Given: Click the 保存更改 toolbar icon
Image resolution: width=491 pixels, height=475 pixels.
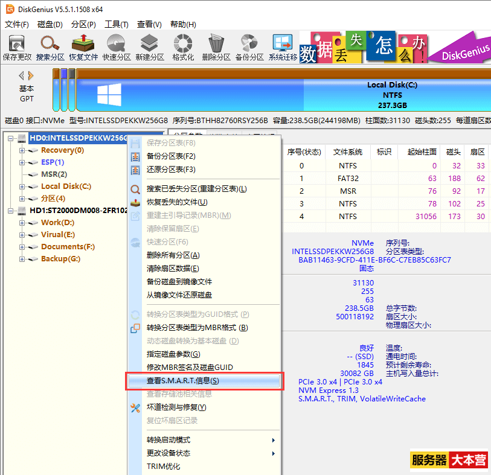Looking at the screenshot, I should (17, 47).
